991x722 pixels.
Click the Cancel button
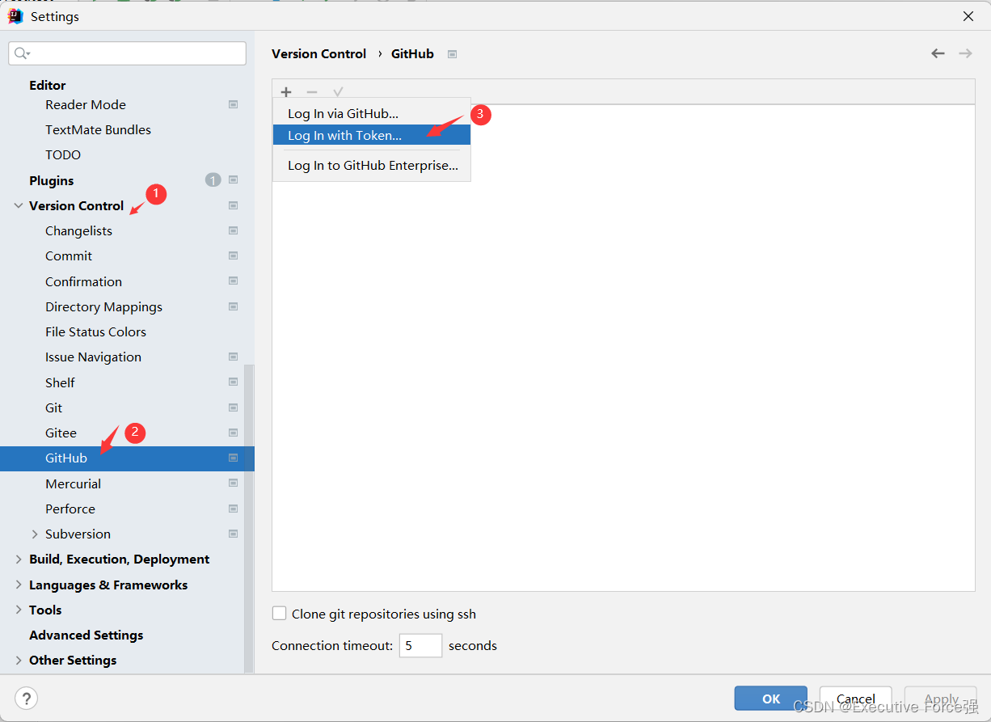(856, 699)
